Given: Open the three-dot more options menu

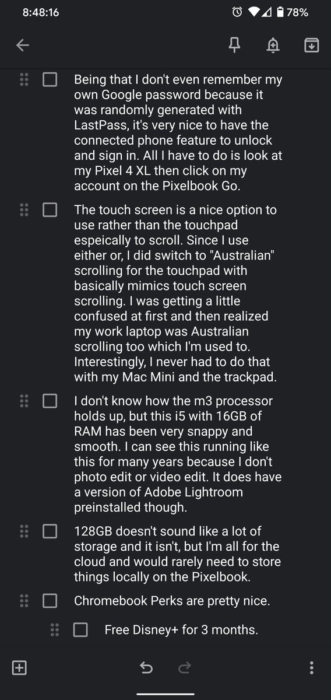Looking at the screenshot, I should pyautogui.click(x=312, y=668).
